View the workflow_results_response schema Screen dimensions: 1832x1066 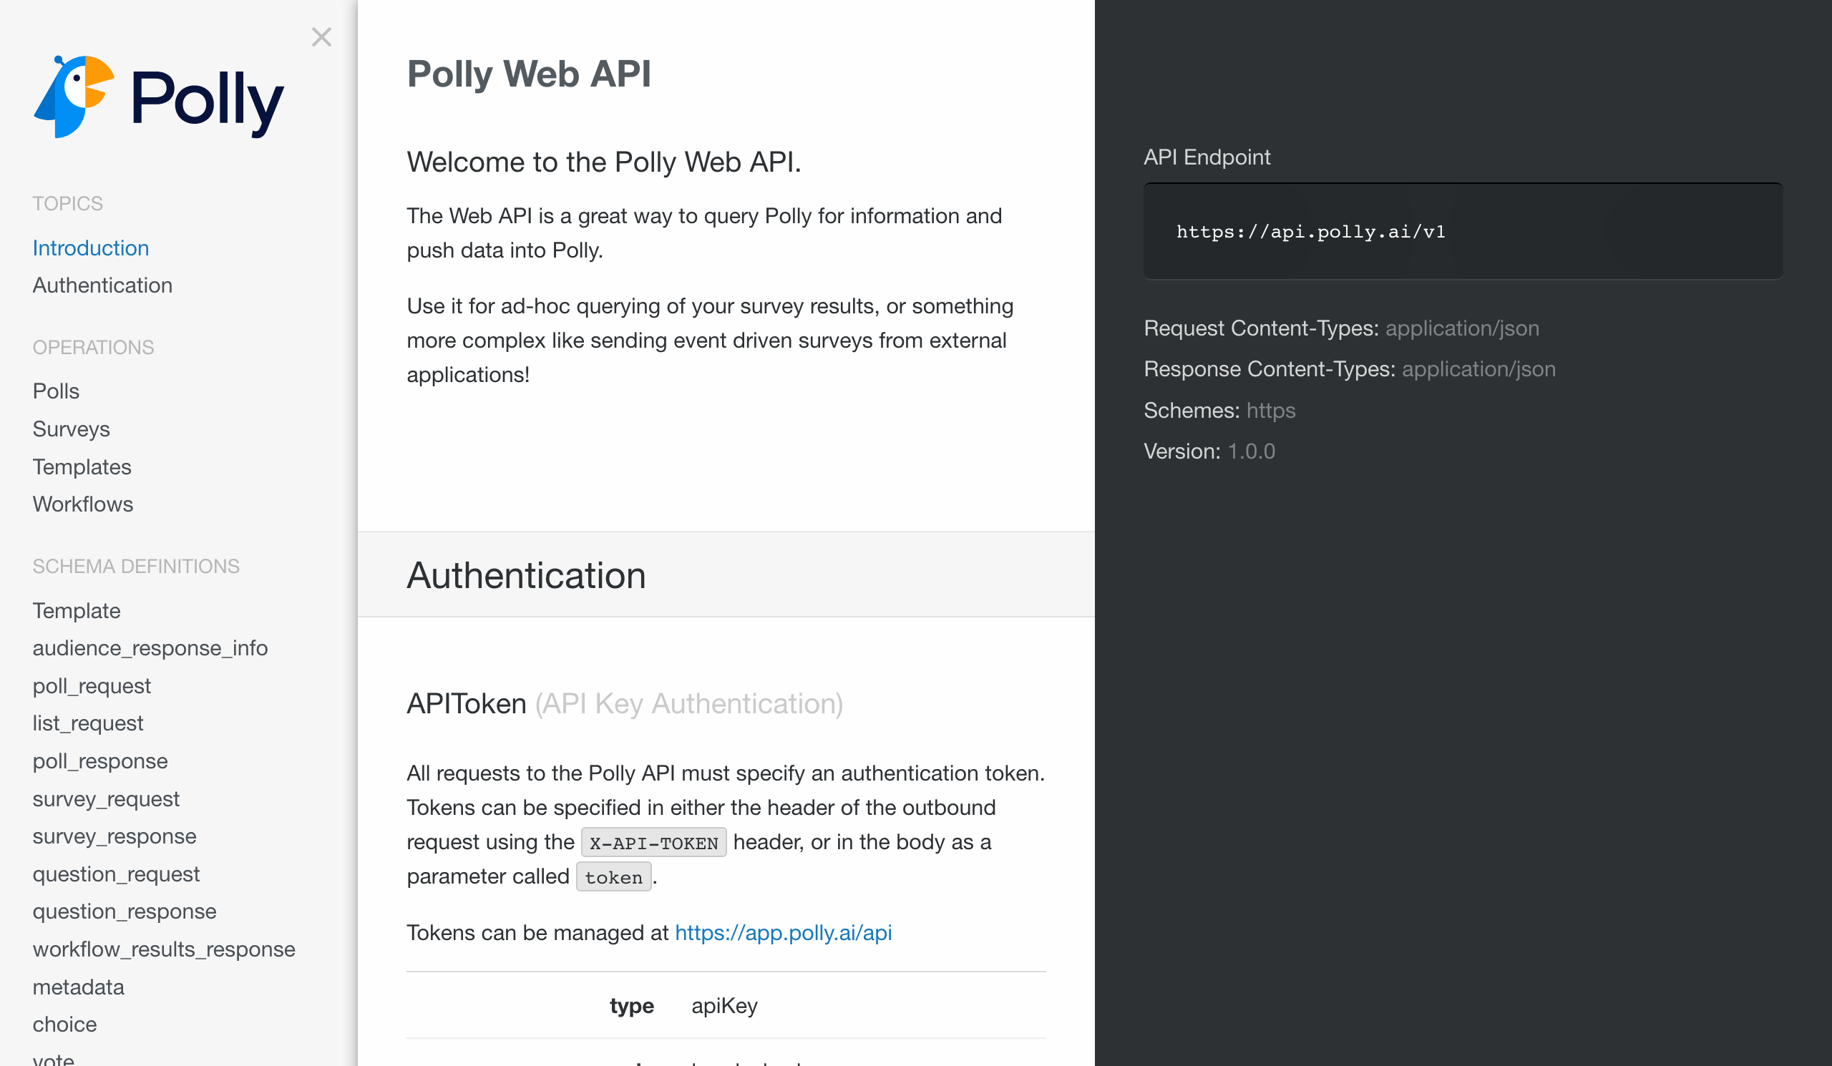tap(165, 949)
